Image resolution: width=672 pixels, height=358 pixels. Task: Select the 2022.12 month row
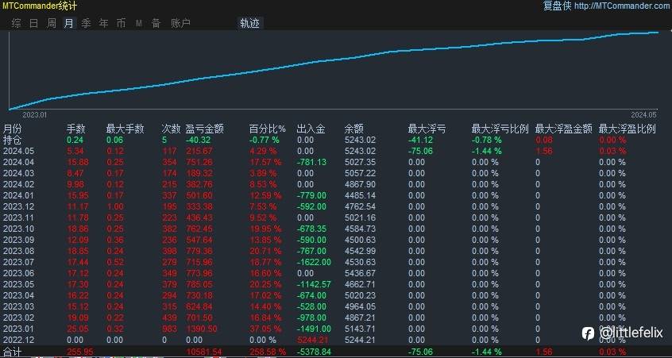coord(336,340)
